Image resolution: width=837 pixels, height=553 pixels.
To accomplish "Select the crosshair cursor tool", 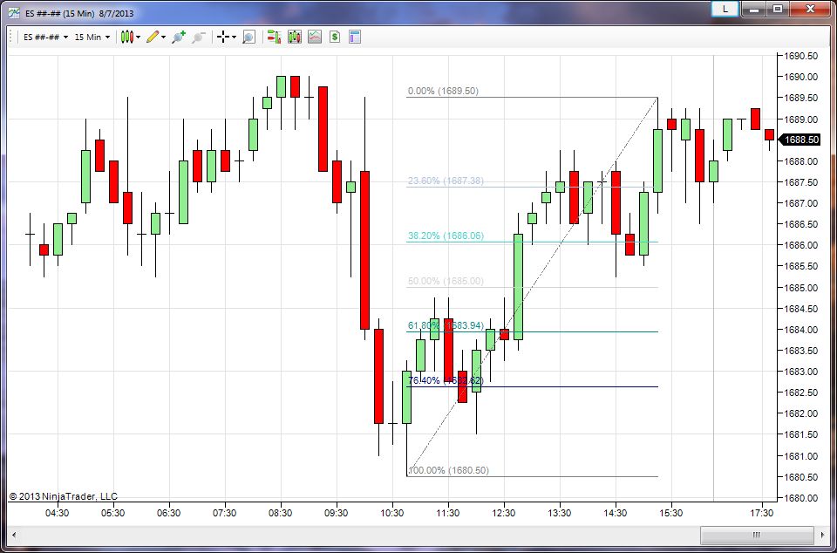I will click(x=223, y=37).
